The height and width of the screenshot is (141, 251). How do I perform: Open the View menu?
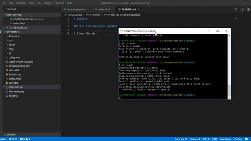click(x=31, y=3)
